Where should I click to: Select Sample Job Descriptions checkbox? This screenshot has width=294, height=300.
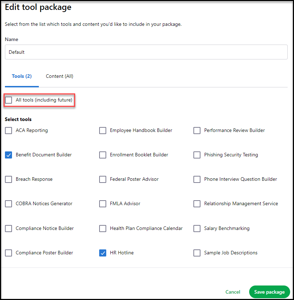coord(197,253)
